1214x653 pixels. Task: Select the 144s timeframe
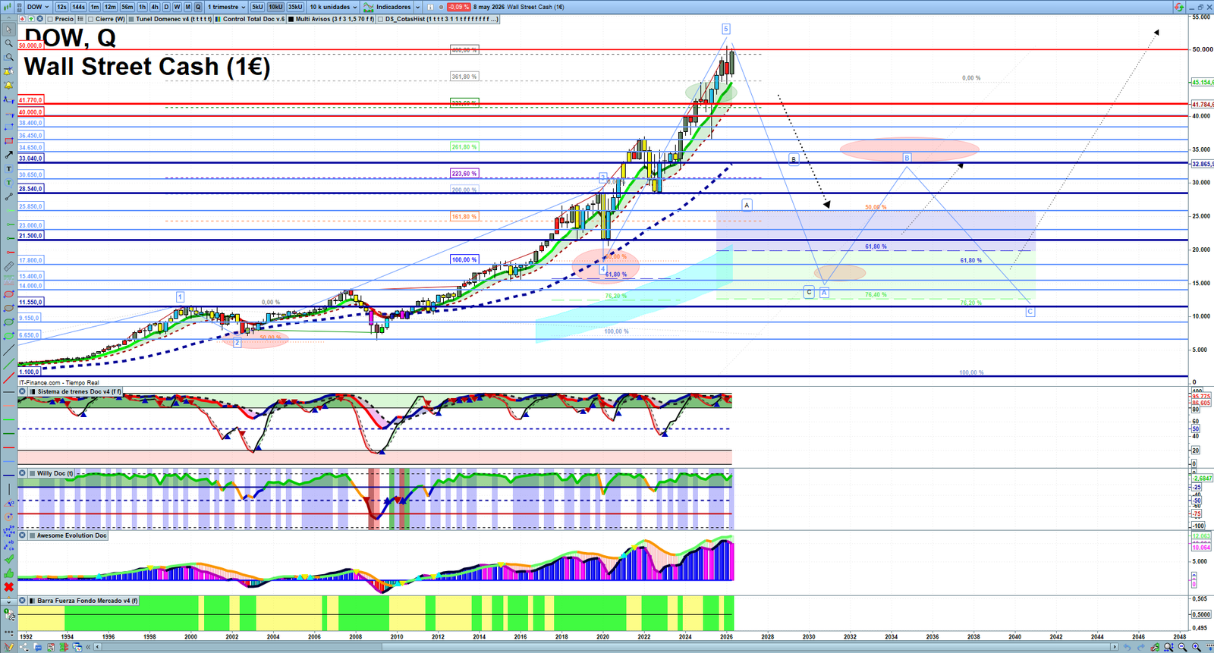78,7
